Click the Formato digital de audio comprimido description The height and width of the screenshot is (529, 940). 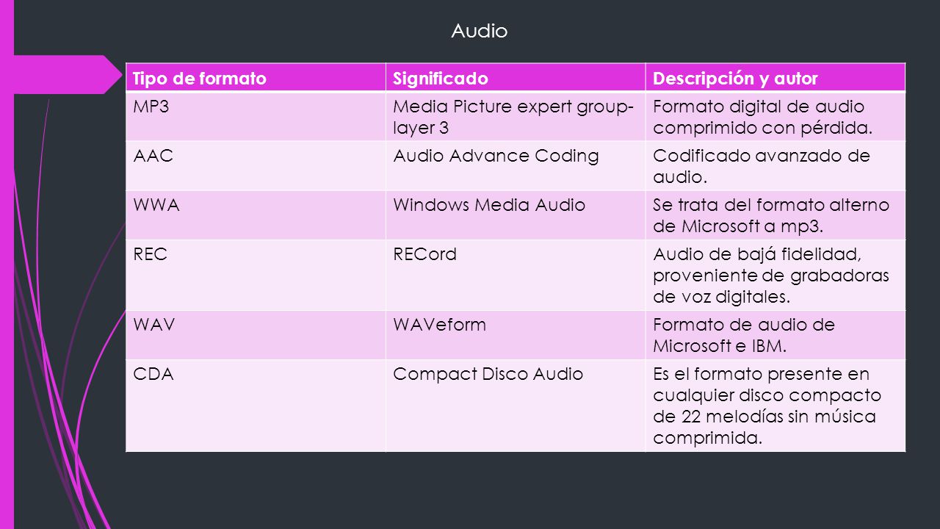pos(775,117)
